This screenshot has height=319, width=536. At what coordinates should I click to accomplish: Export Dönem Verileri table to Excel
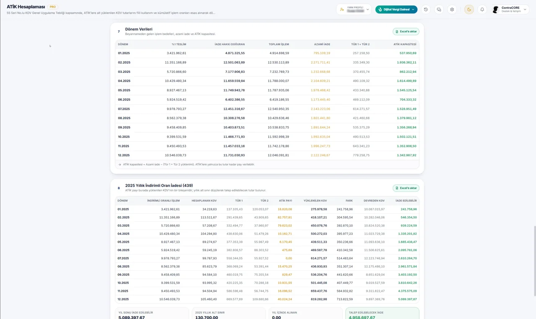406,31
